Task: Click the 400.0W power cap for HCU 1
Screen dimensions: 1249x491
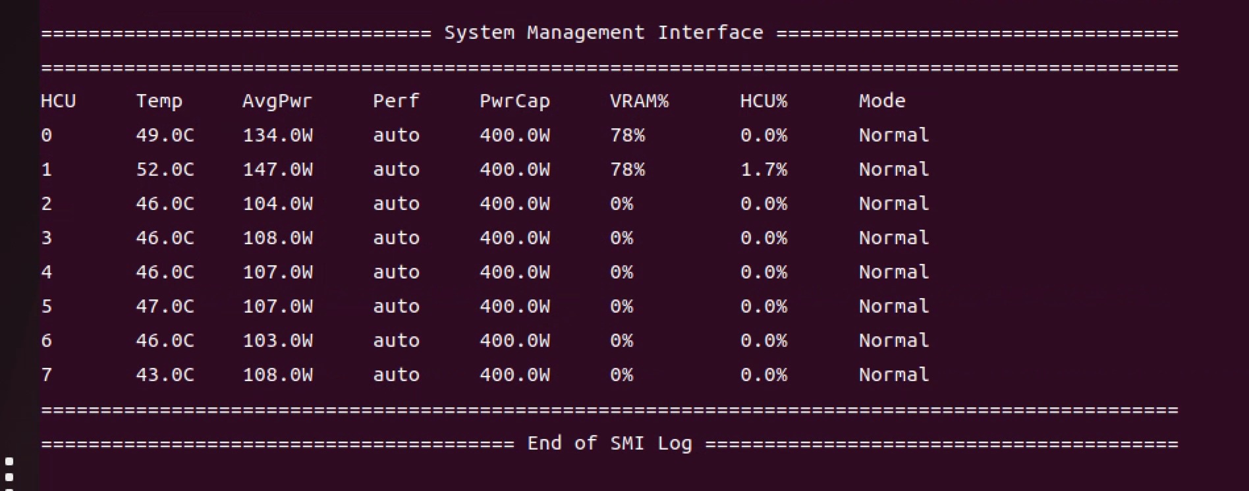Action: coord(514,169)
